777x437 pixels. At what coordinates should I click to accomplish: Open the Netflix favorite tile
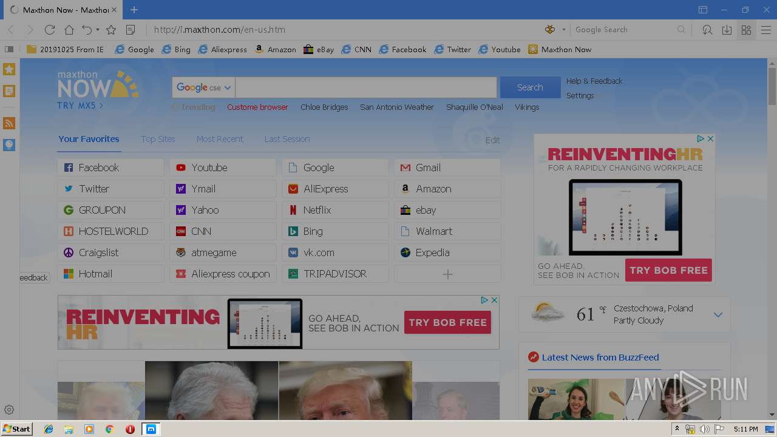click(335, 210)
